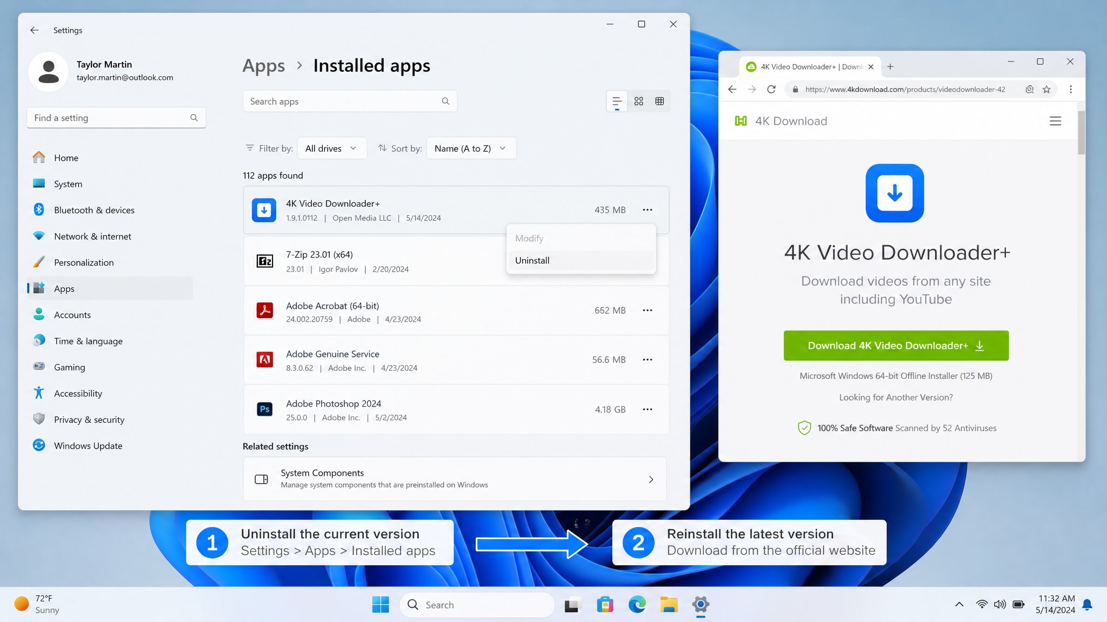The image size is (1107, 622).
Task: Click the 7-Zip app icon
Action: coord(264,261)
